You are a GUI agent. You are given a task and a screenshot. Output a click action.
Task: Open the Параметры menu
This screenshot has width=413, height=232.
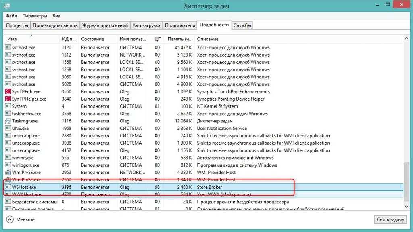35,16
